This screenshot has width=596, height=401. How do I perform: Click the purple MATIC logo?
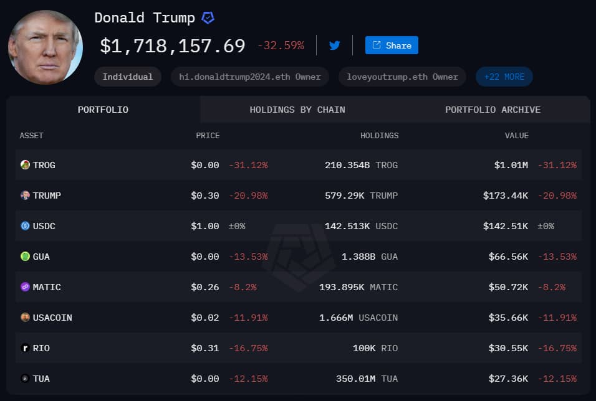click(25, 287)
